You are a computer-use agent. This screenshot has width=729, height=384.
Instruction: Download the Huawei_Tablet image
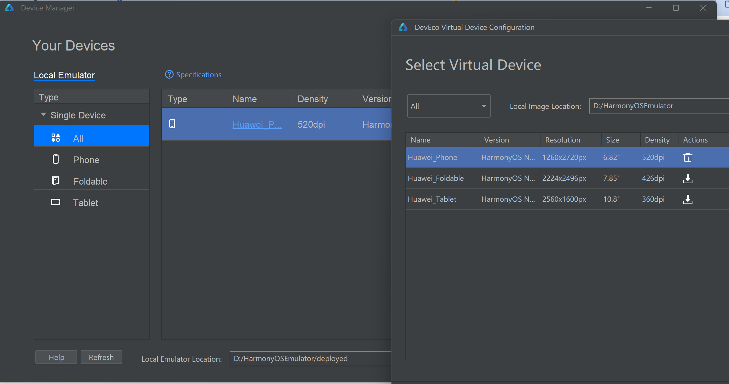point(688,199)
